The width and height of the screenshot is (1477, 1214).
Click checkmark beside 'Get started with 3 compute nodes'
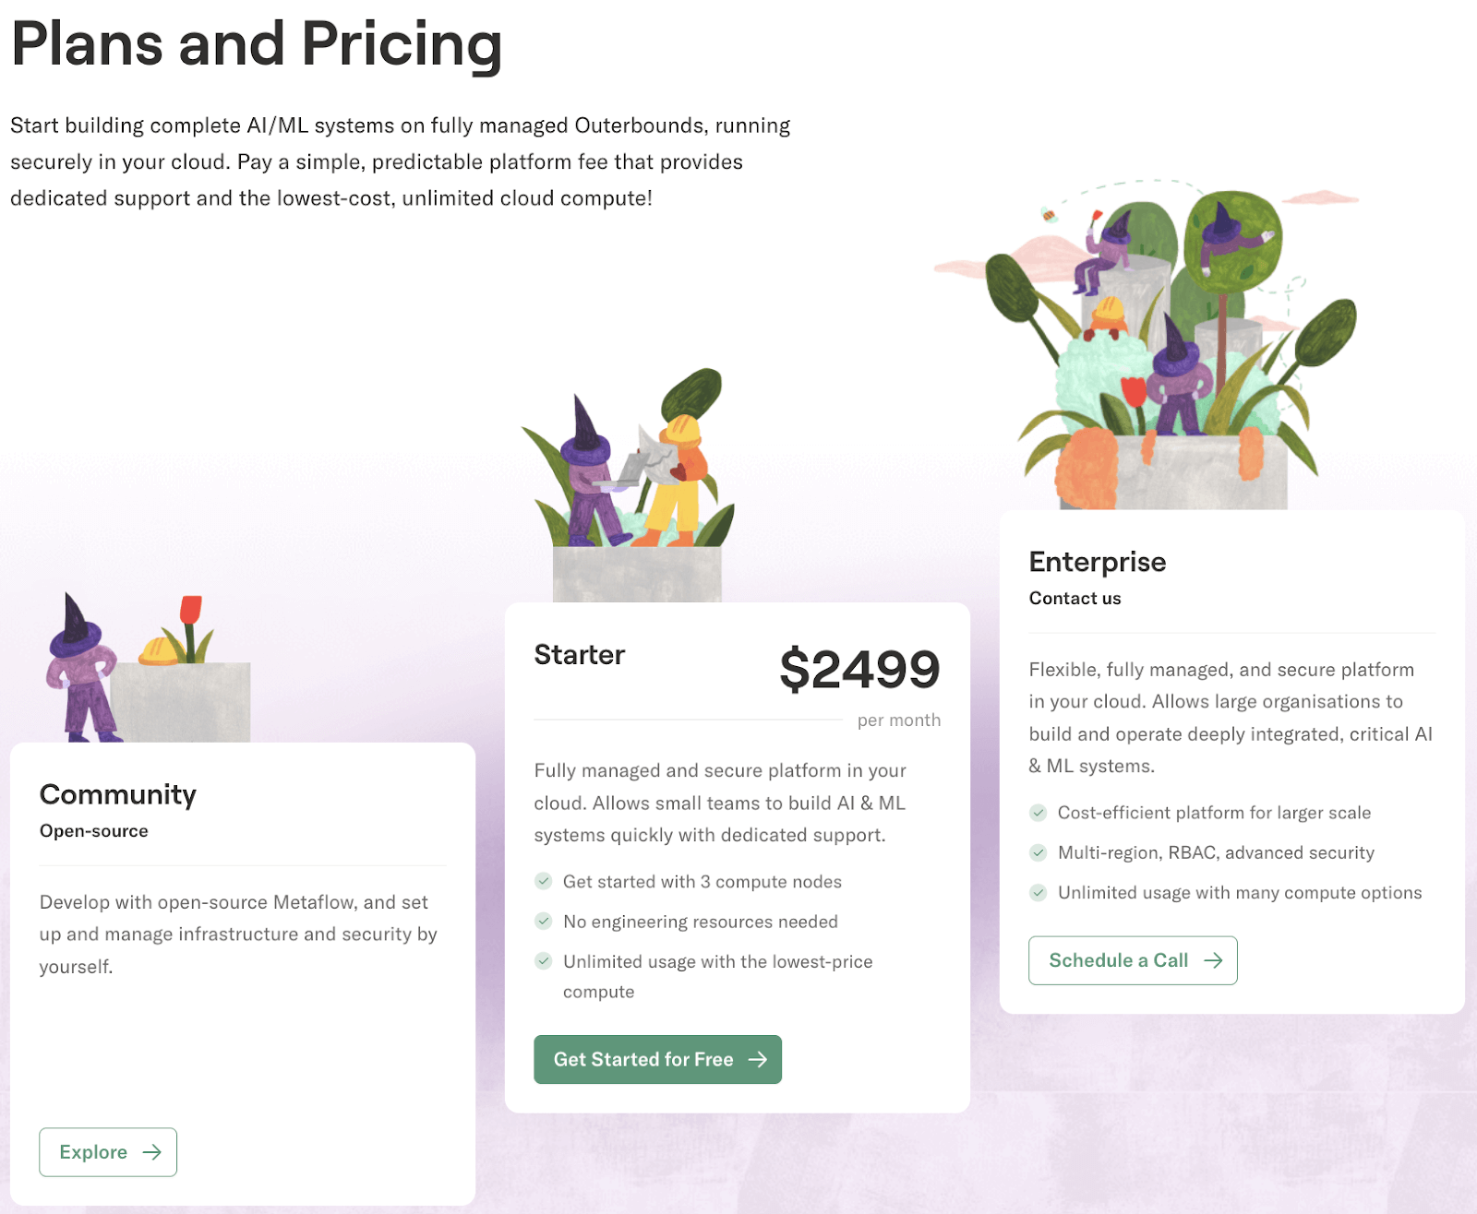544,881
